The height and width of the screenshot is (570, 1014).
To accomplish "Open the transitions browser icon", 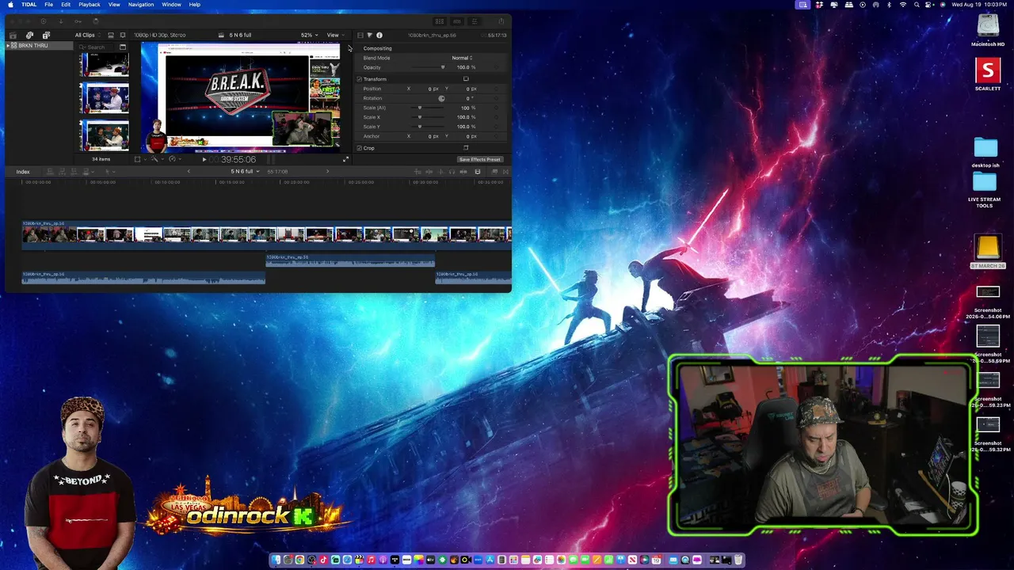I will [505, 172].
